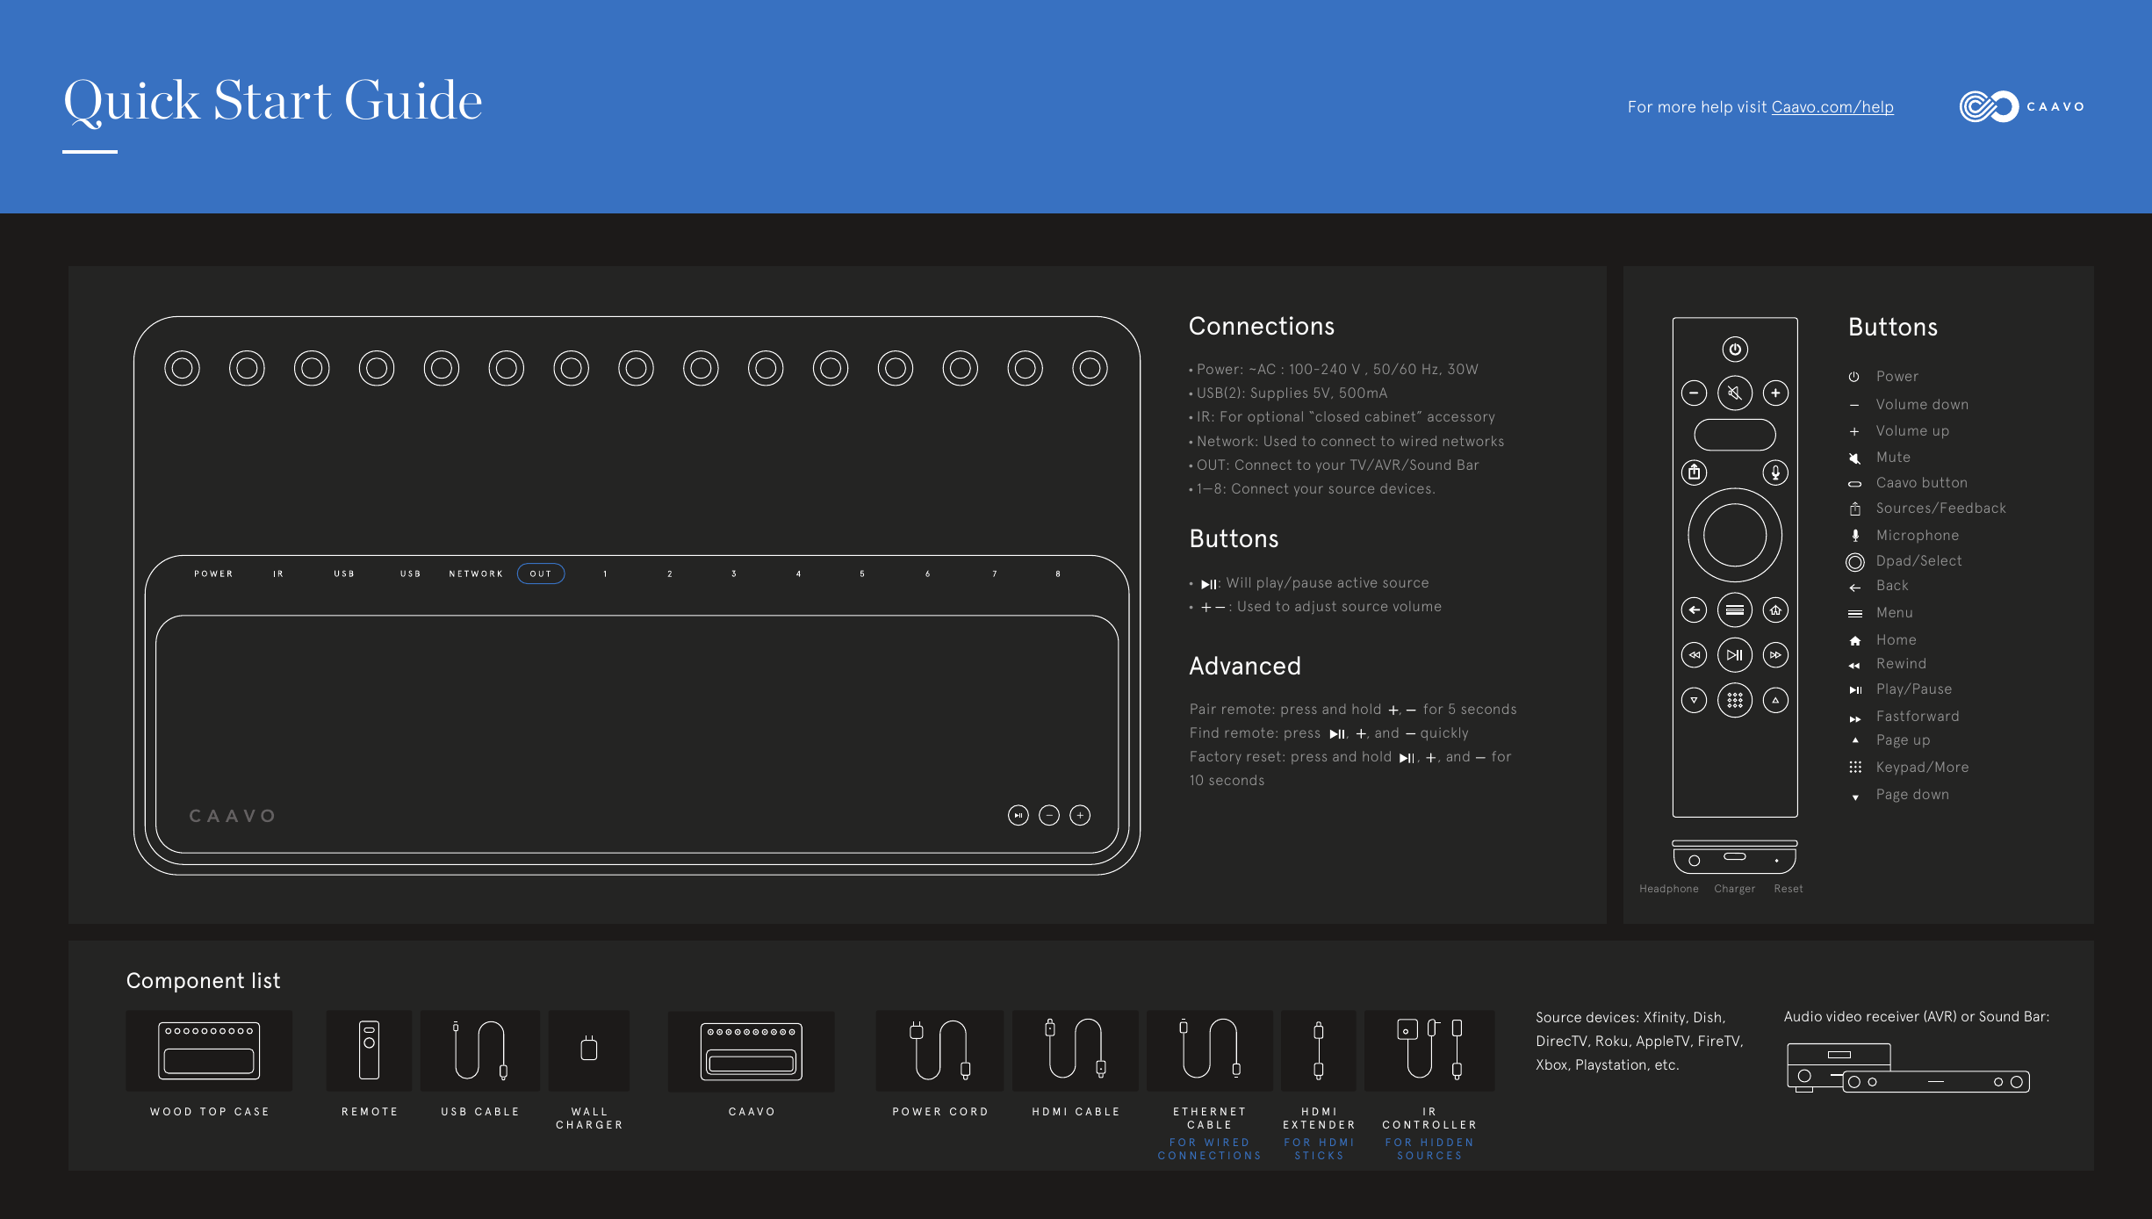
Task: Click the back arrow button on remote
Action: [1694, 609]
